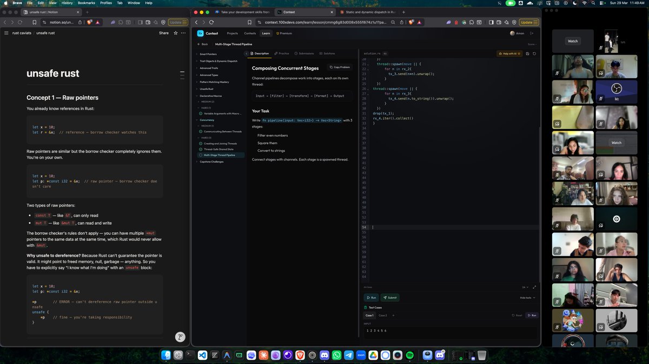
Task: Star the Notion page as favorite
Action: pyautogui.click(x=176, y=33)
